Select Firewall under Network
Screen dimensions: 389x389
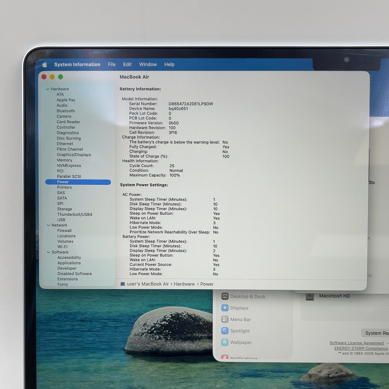click(65, 230)
